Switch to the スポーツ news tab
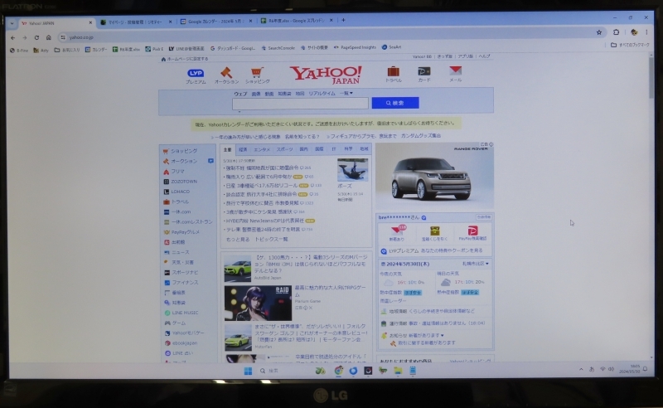 [284, 149]
